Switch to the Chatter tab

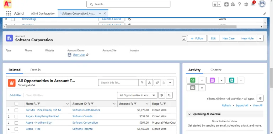[x=216, y=70]
